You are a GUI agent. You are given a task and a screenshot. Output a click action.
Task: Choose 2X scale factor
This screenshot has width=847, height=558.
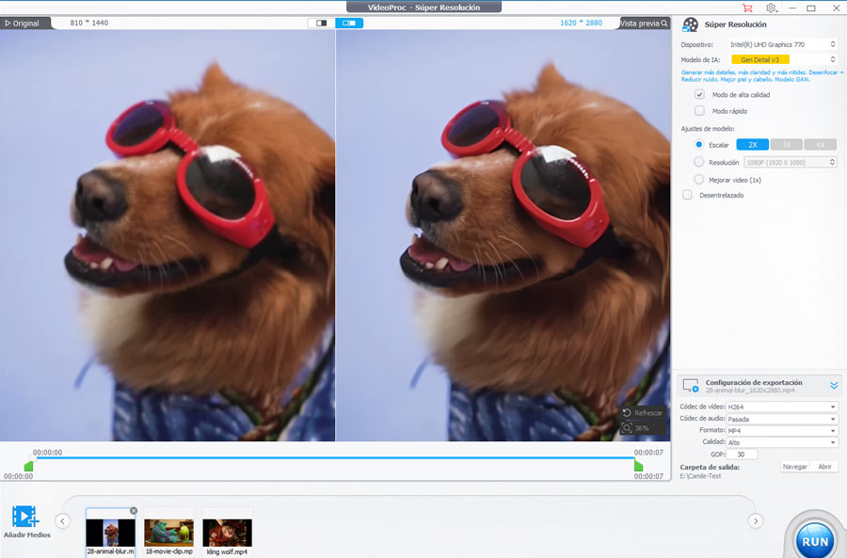coord(753,145)
